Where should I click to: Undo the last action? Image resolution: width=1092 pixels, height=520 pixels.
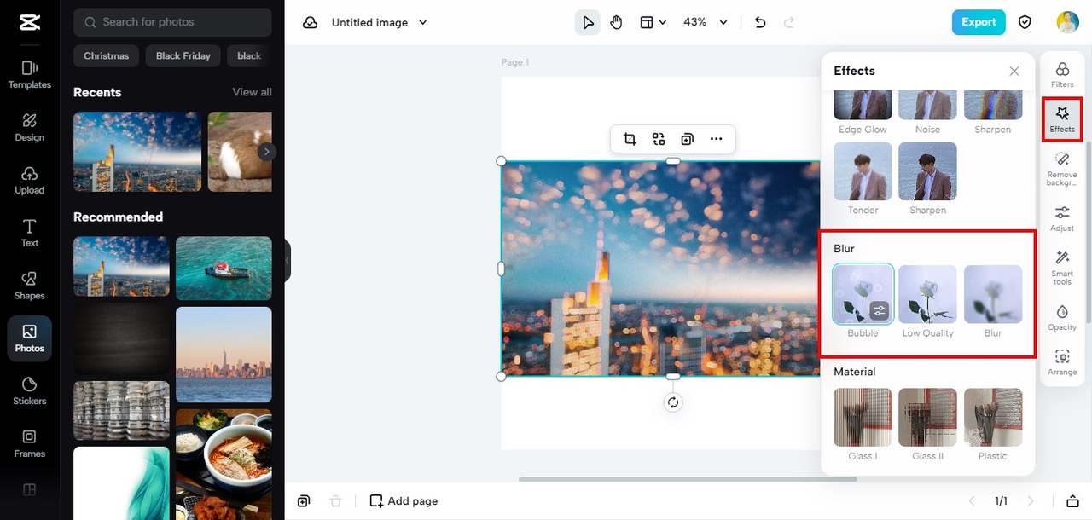tap(761, 22)
